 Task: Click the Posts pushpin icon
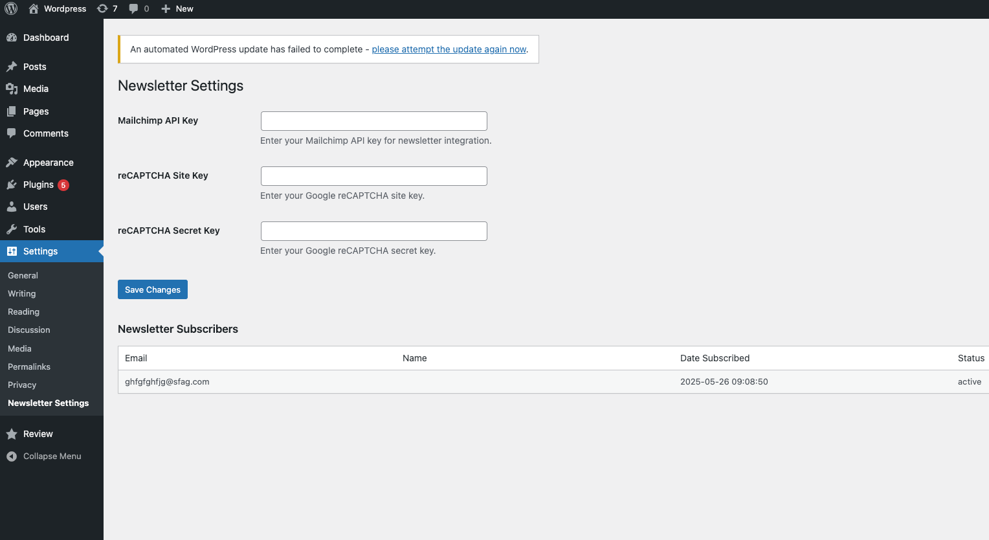[12, 67]
